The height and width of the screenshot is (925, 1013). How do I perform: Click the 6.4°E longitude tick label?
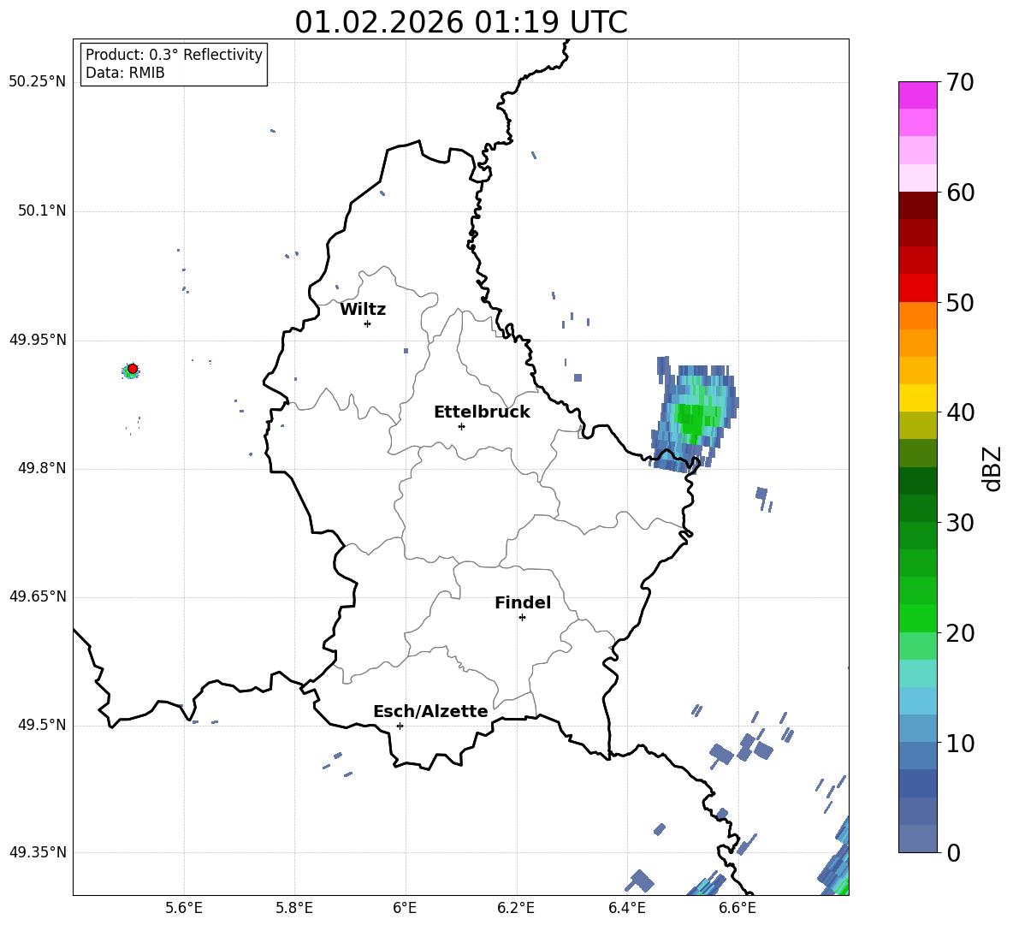626,908
